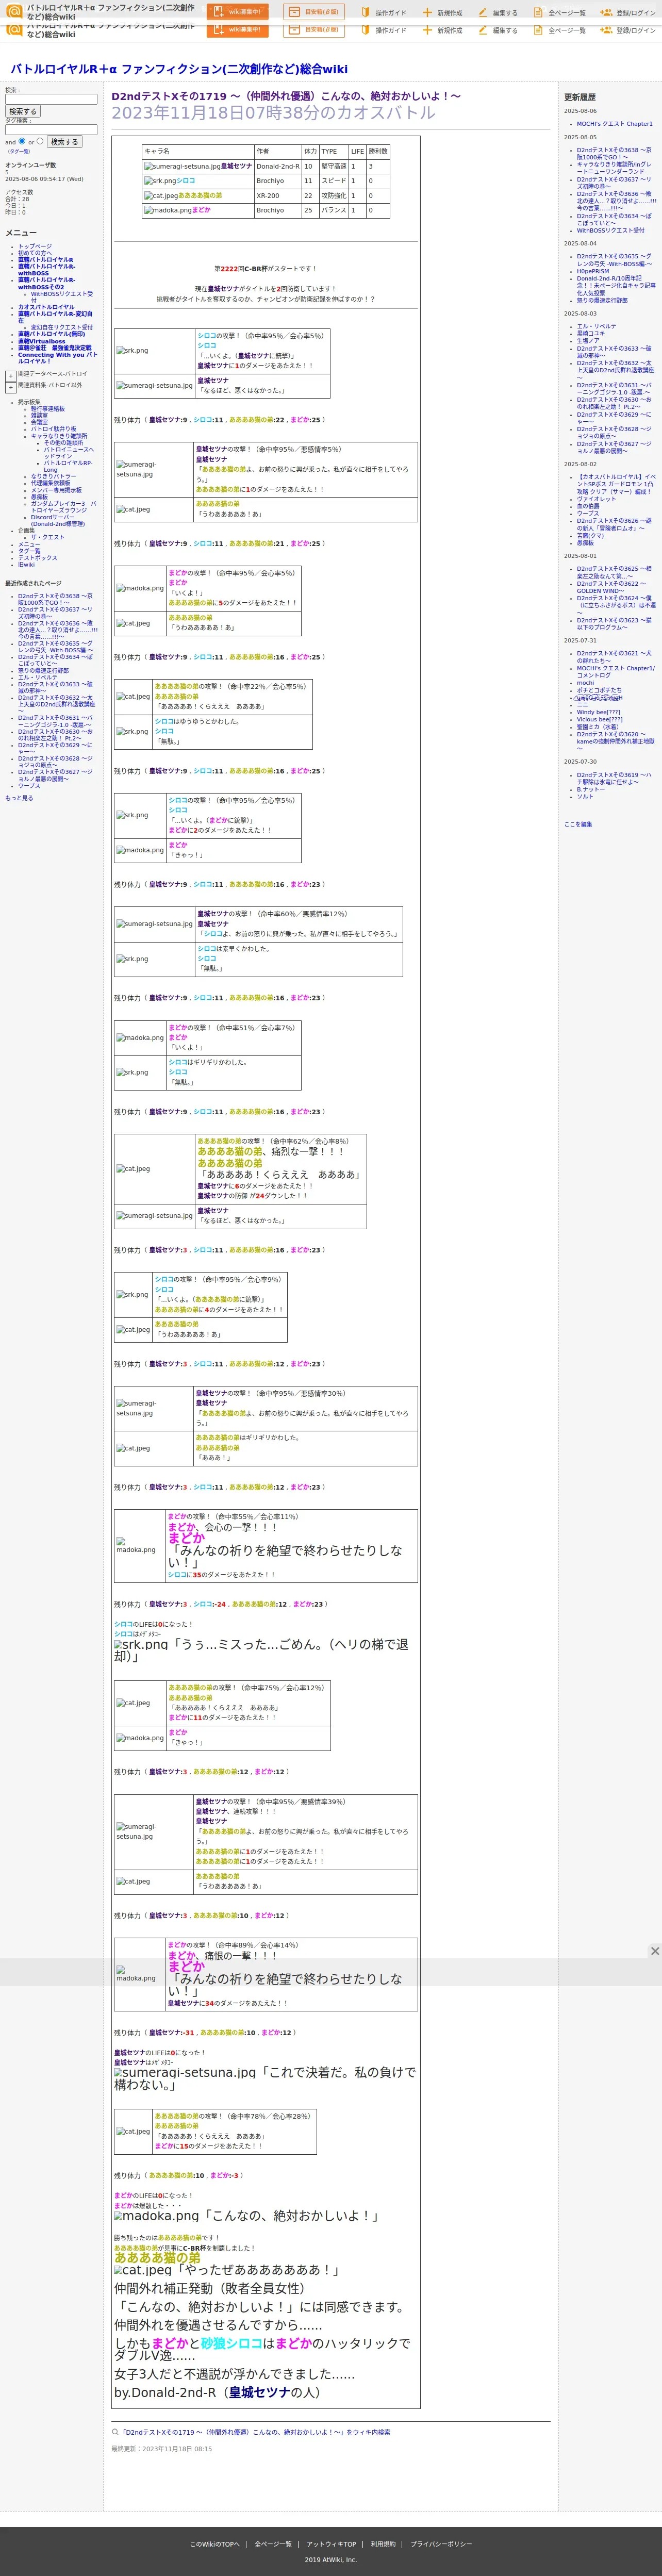Open B.ナットー in update history
Screen dimensions: 662x2576
click(590, 789)
